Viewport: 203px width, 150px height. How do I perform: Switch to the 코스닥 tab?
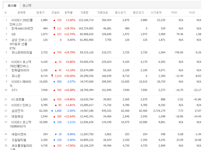click(x=27, y=5)
